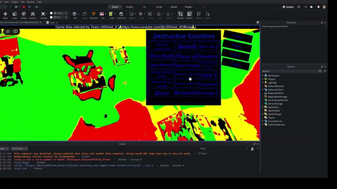Click the Update button
The height and width of the screenshot is (189, 337).
tap(288, 7)
